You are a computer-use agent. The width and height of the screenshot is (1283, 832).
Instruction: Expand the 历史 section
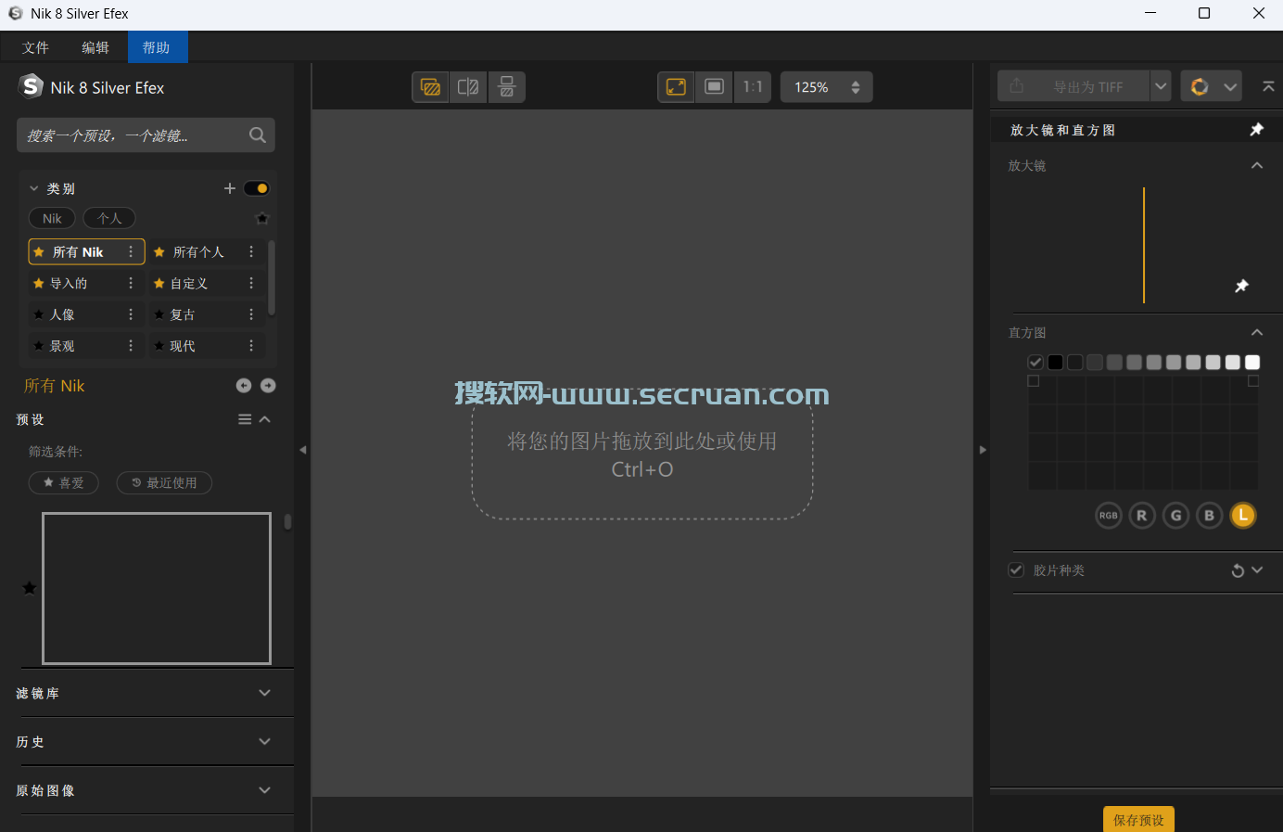[265, 741]
